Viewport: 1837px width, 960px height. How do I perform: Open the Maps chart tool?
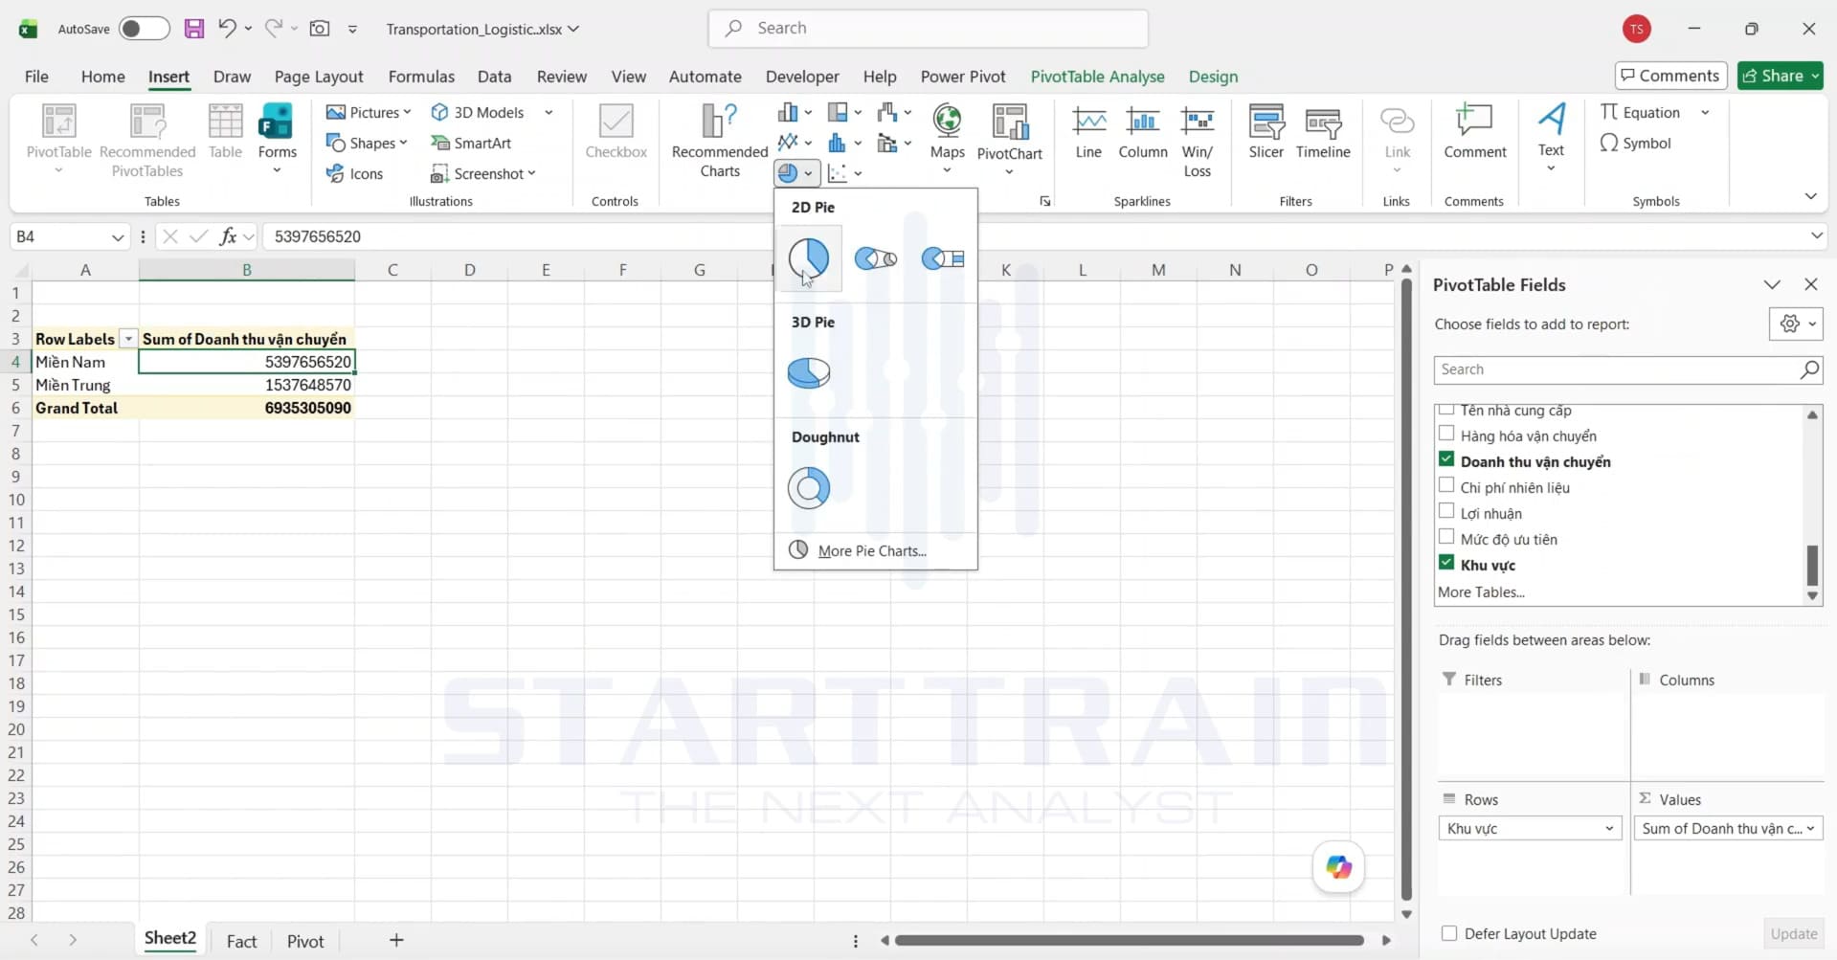tap(947, 139)
